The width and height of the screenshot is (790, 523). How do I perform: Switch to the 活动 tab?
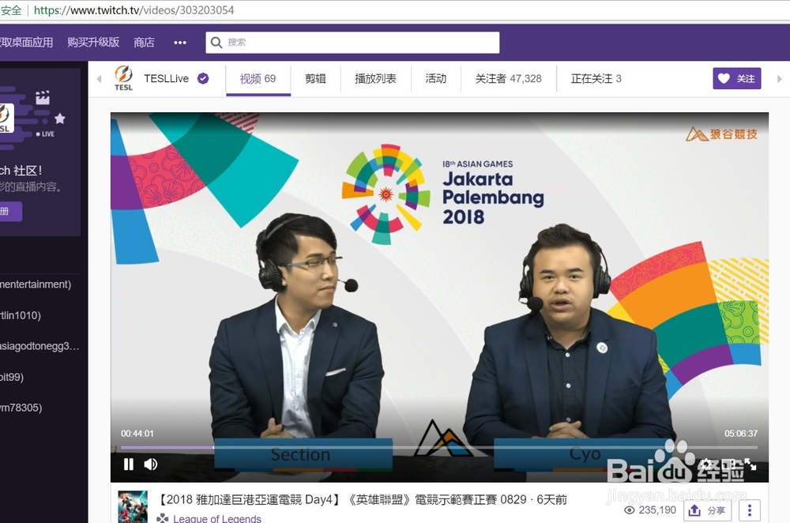tap(436, 78)
